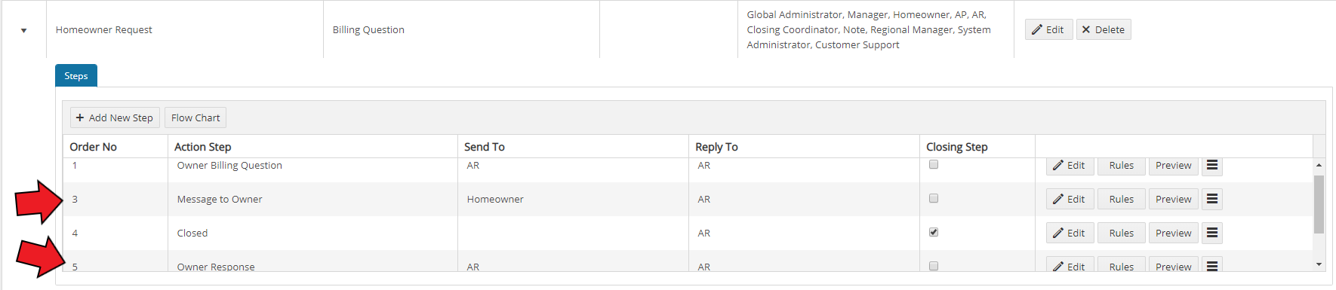Click the steps list scroll up arrow
1336x290 pixels.
[1319, 165]
